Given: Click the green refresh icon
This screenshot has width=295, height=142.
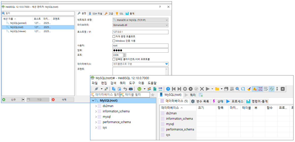Looking at the screenshot, I should pos(139,89).
